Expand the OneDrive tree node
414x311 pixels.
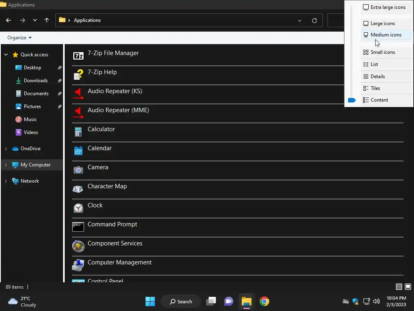pos(6,149)
